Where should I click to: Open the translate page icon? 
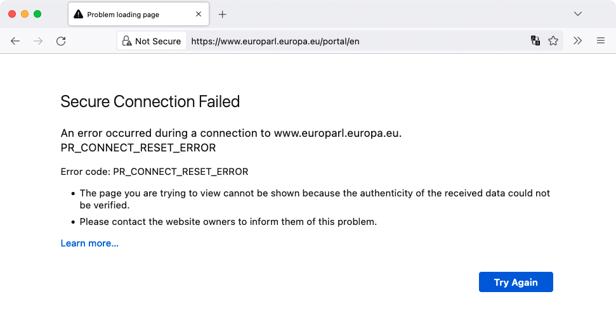[535, 41]
